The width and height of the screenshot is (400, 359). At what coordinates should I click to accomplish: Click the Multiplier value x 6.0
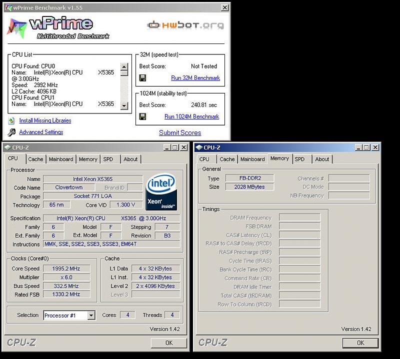66,277
